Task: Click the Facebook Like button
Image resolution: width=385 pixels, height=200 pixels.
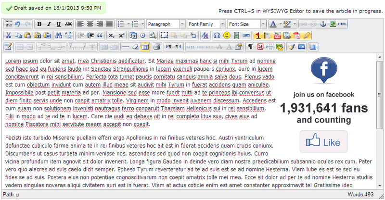Action: tap(323, 142)
